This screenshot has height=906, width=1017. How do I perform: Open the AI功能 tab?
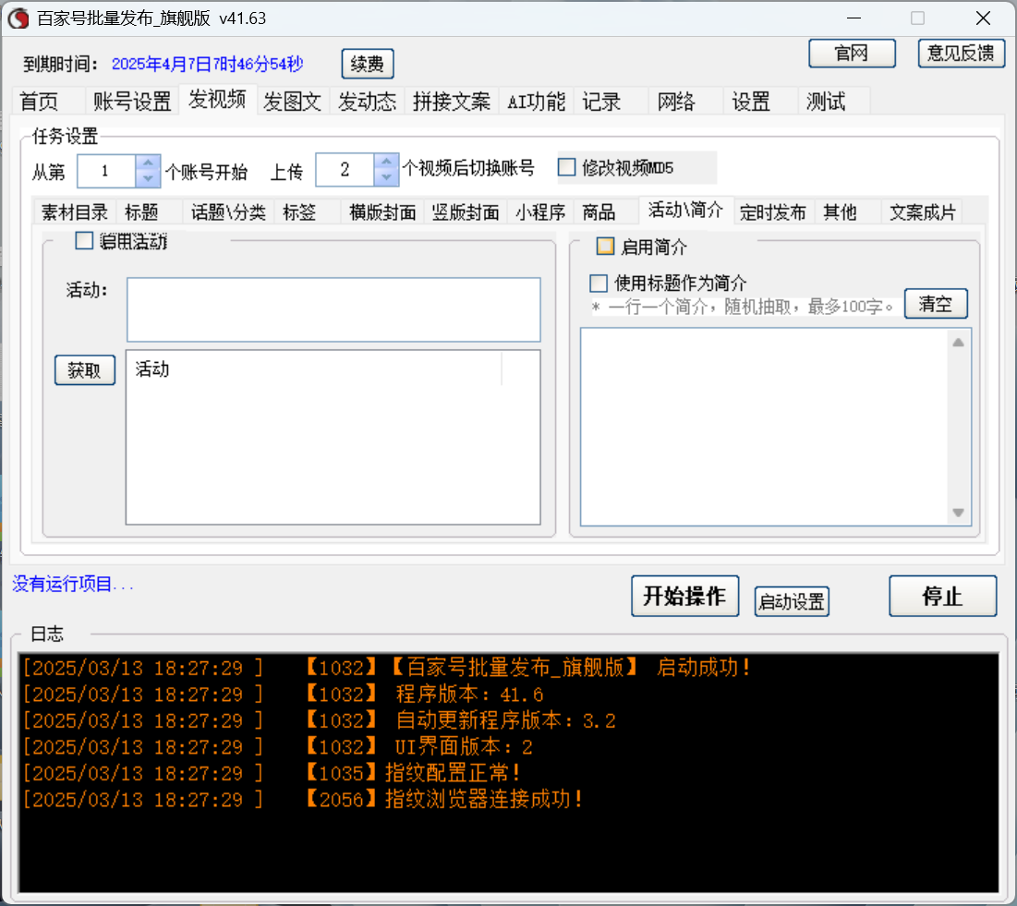click(x=536, y=102)
